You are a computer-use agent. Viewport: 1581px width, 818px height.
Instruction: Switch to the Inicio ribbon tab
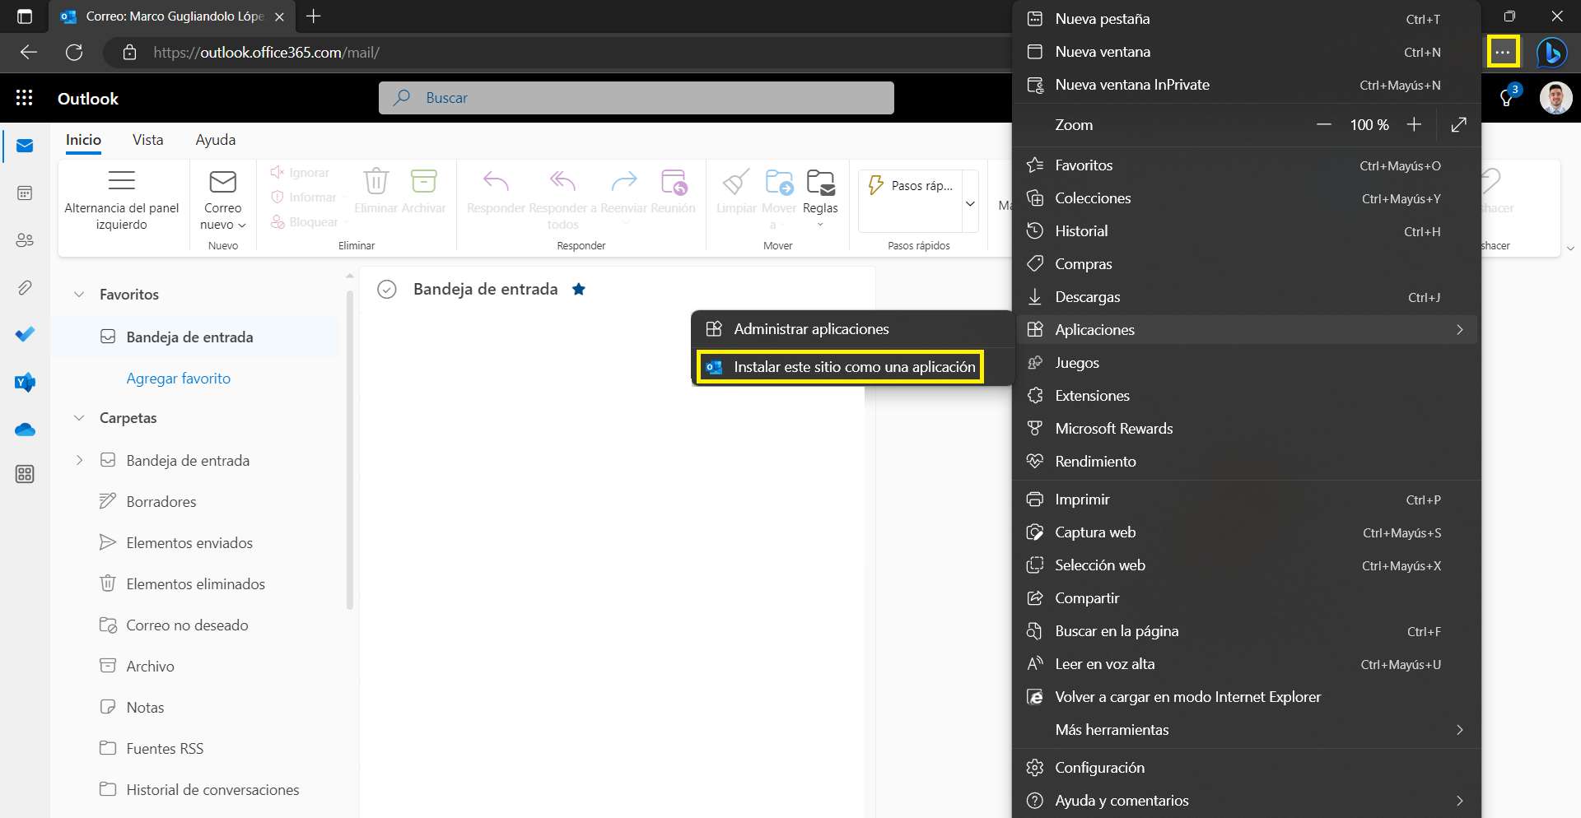83,140
